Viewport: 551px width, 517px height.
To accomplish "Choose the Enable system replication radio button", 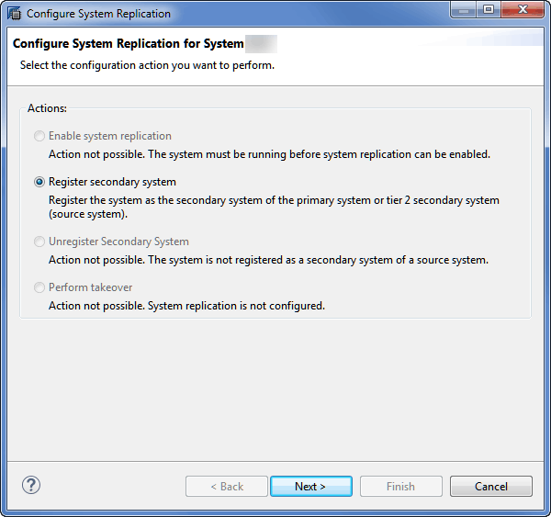I will pyautogui.click(x=39, y=136).
